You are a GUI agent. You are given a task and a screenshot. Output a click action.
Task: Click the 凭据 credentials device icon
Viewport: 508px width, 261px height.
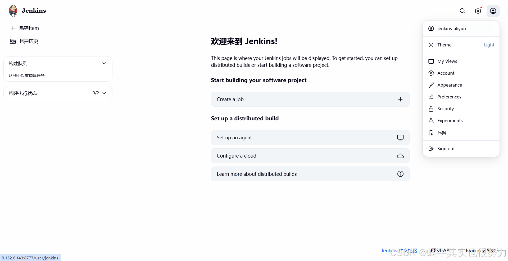(431, 132)
